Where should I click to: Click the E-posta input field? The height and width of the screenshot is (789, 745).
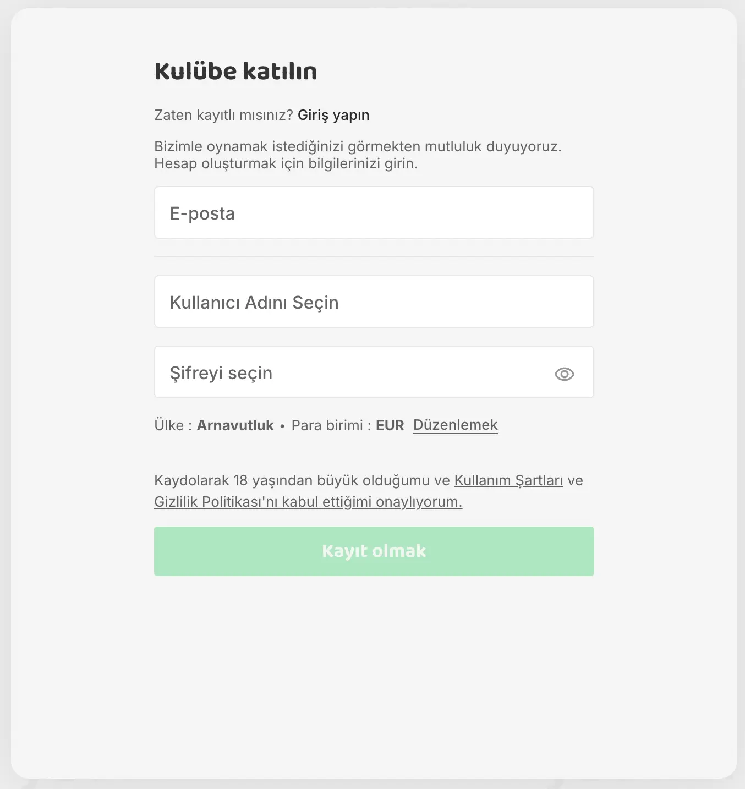pyautogui.click(x=374, y=213)
